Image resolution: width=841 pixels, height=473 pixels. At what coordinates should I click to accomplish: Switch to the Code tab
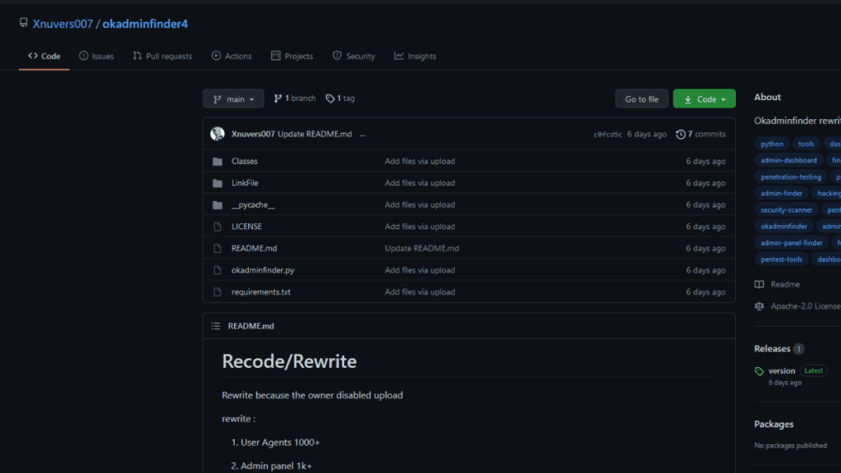[44, 56]
